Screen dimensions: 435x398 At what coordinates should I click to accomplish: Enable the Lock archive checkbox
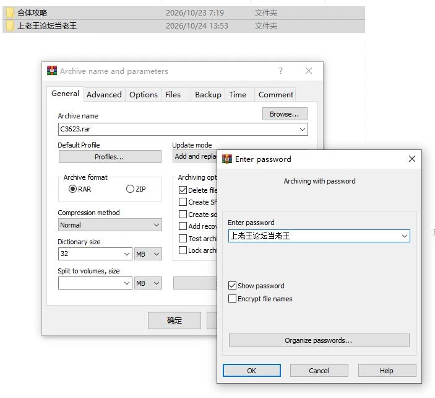183,250
